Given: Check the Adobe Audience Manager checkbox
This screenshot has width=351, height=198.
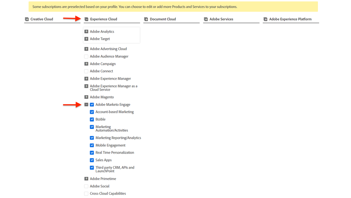Looking at the screenshot, I should point(86,56).
